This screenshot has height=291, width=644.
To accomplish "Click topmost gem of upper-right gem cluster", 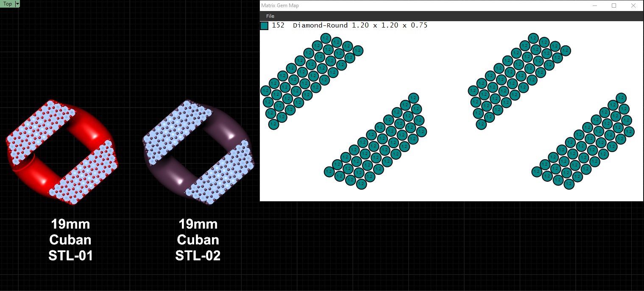I will (x=533, y=38).
